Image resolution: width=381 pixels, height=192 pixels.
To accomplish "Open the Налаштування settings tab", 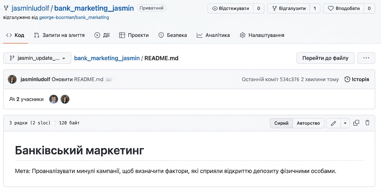I will 262,35.
